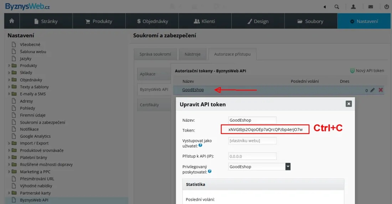Open Výhodné nabídky in settings tree
Image resolution: width=392 pixels, height=204 pixels.
point(36,186)
